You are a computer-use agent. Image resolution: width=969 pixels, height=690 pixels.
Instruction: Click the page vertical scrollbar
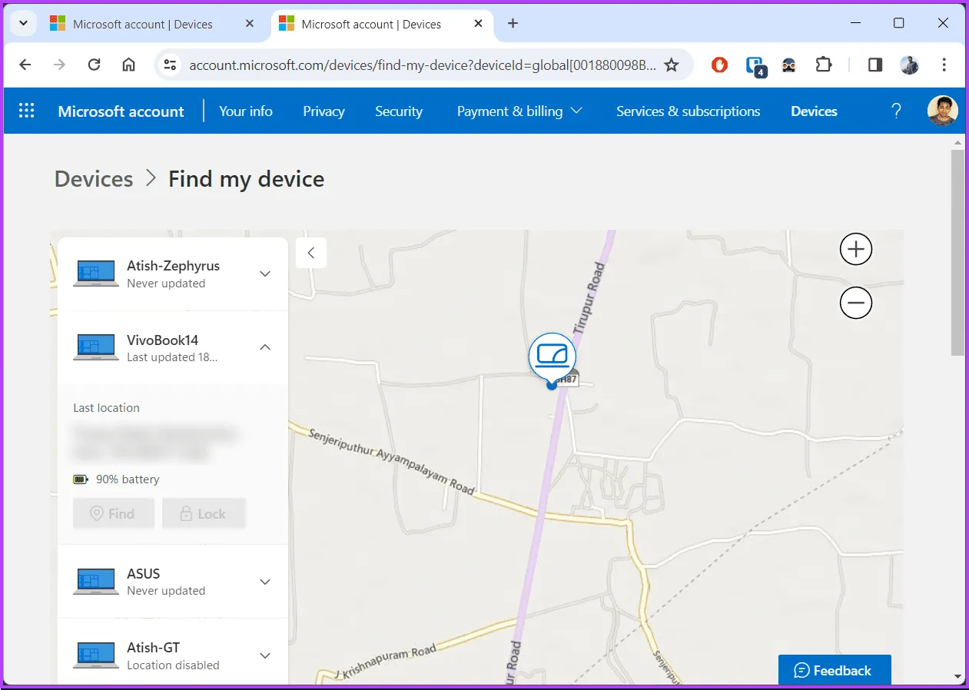pyautogui.click(x=957, y=254)
